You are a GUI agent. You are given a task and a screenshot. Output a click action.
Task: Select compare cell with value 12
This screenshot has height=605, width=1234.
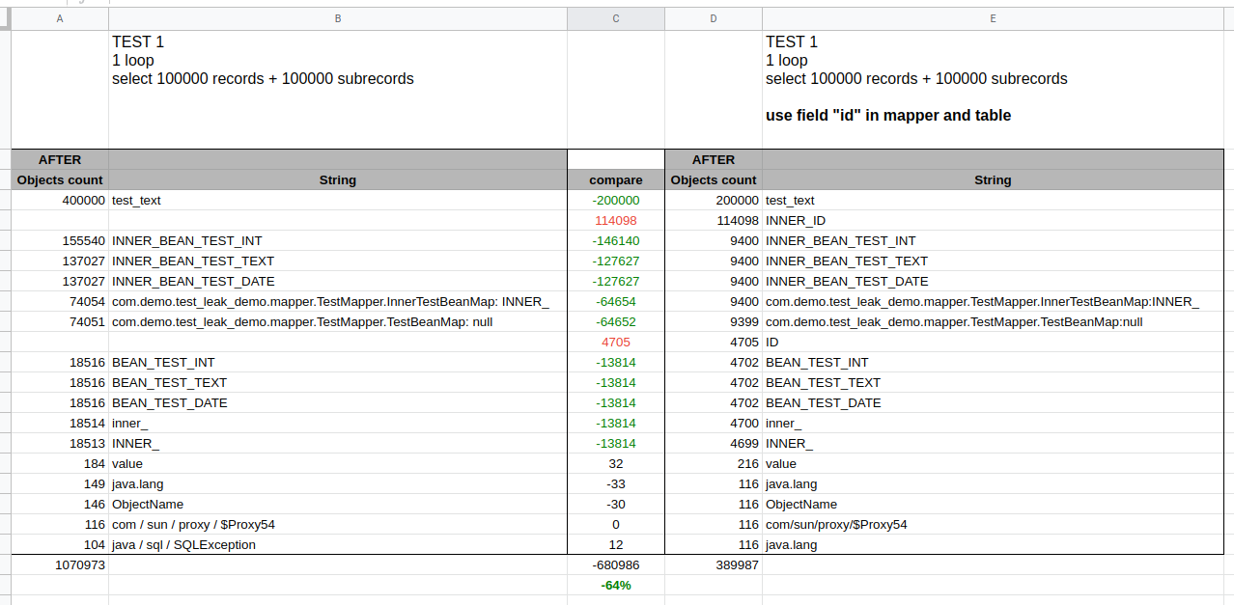tap(616, 544)
